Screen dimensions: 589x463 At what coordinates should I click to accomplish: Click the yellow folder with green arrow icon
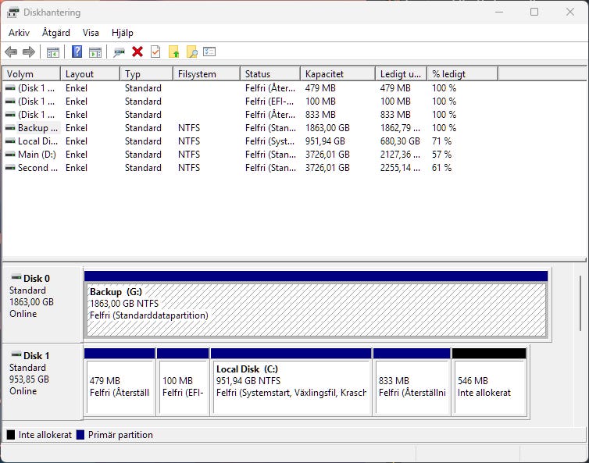tap(174, 52)
